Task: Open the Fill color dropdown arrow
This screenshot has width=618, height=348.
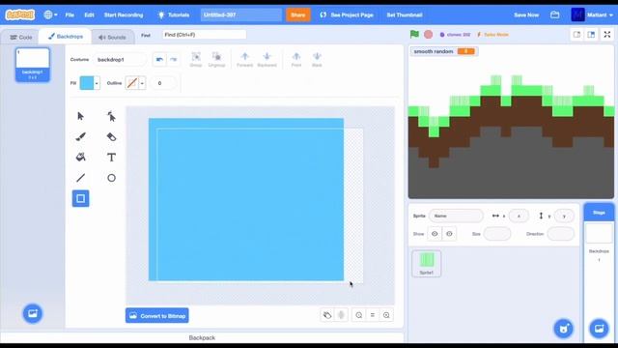Action: click(97, 83)
